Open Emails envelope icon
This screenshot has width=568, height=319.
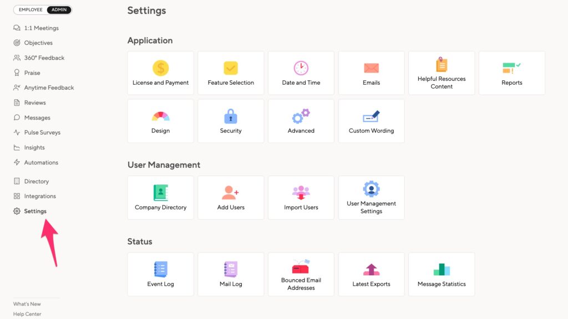pyautogui.click(x=371, y=68)
